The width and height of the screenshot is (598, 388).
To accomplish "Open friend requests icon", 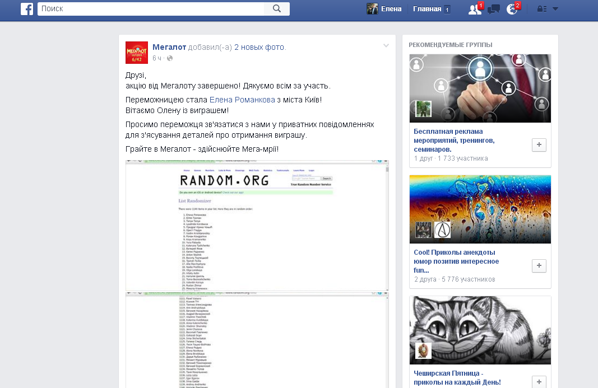I will tap(475, 9).
